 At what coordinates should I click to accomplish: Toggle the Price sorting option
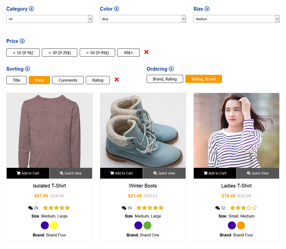pyautogui.click(x=39, y=80)
